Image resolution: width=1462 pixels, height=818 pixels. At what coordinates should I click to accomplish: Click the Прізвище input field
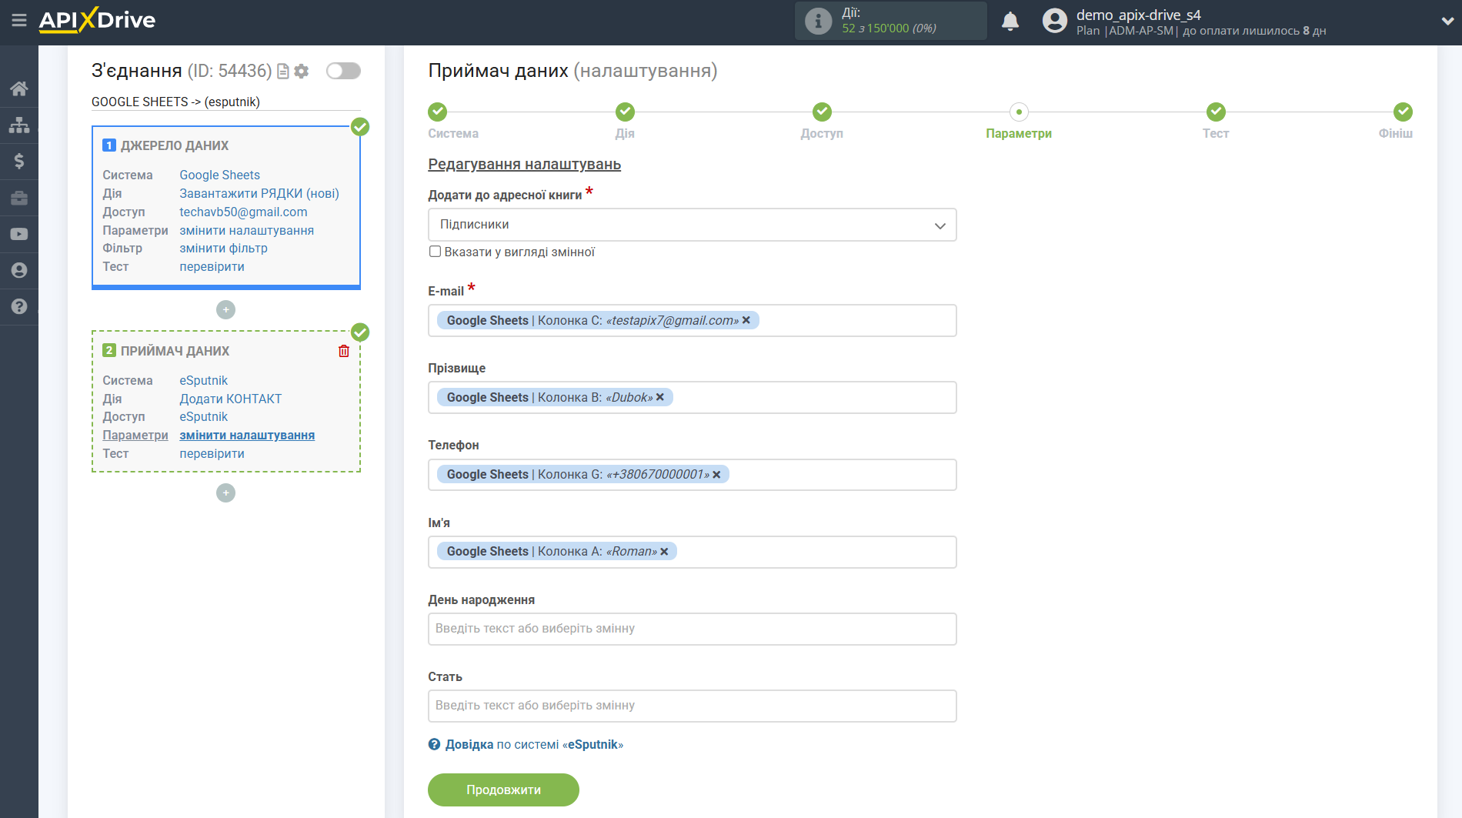(x=692, y=397)
